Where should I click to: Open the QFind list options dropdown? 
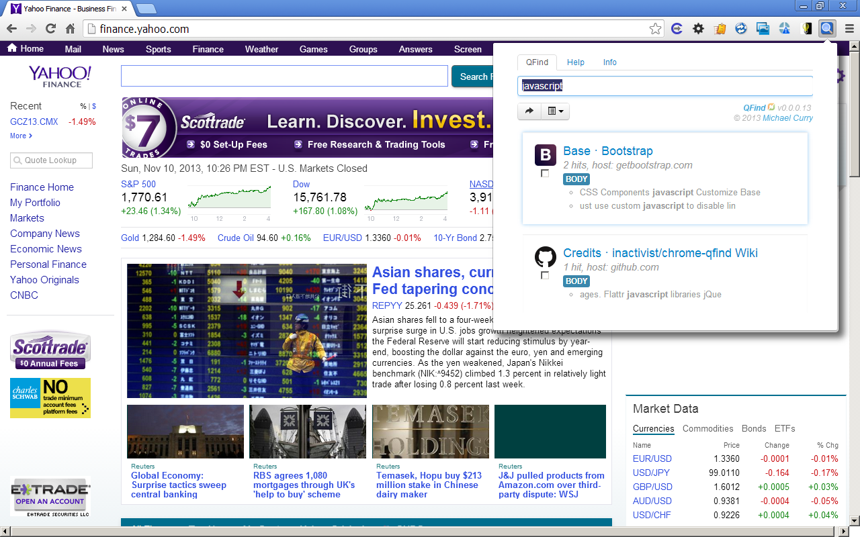[556, 111]
